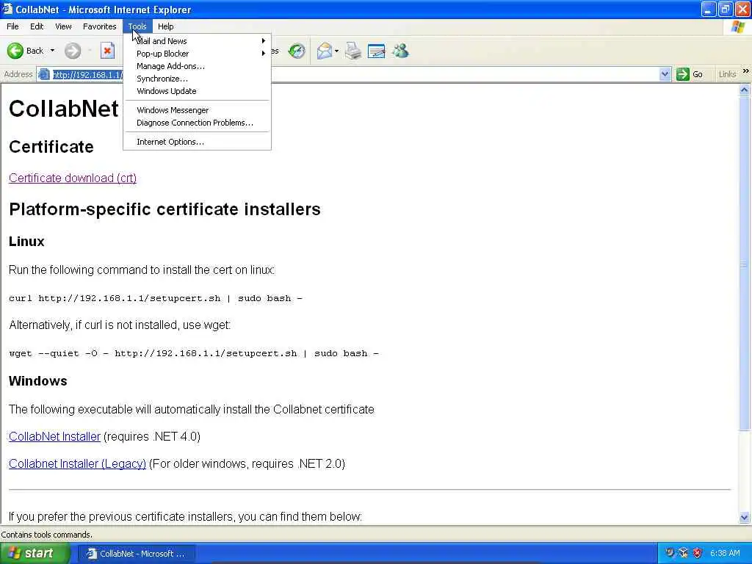Viewport: 752px width, 564px height.
Task: Click the page icon in Address bar
Action: [44, 74]
